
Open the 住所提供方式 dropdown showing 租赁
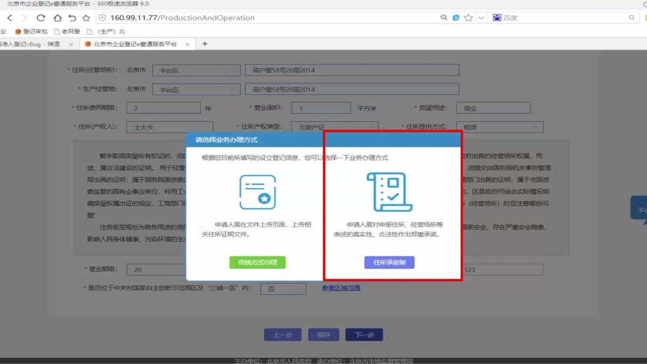tap(500, 127)
